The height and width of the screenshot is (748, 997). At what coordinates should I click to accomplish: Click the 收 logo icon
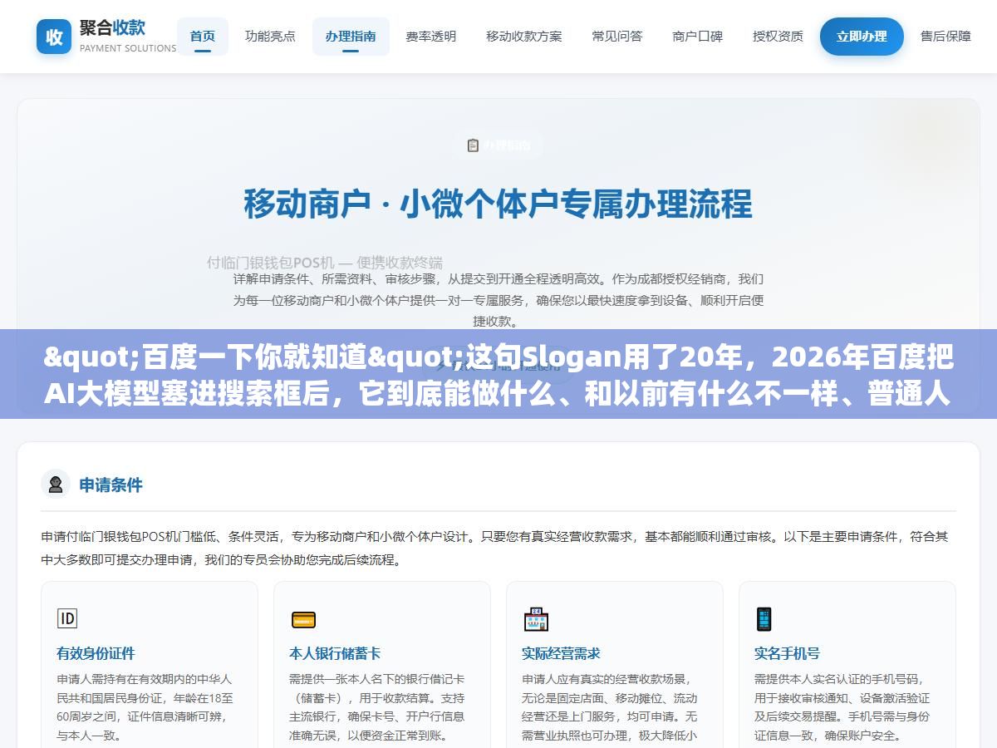54,37
